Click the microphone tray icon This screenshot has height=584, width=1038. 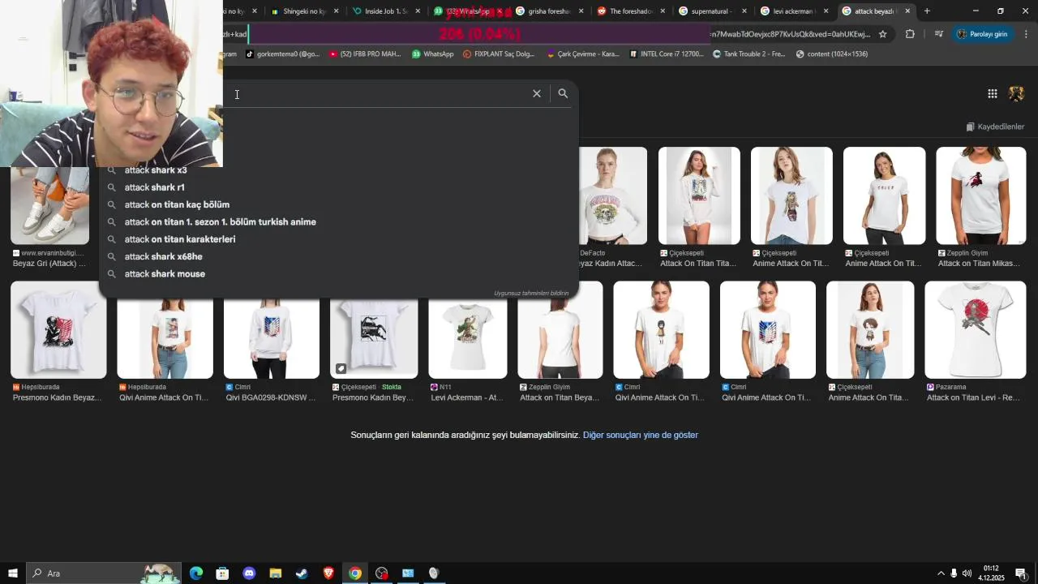[954, 573]
